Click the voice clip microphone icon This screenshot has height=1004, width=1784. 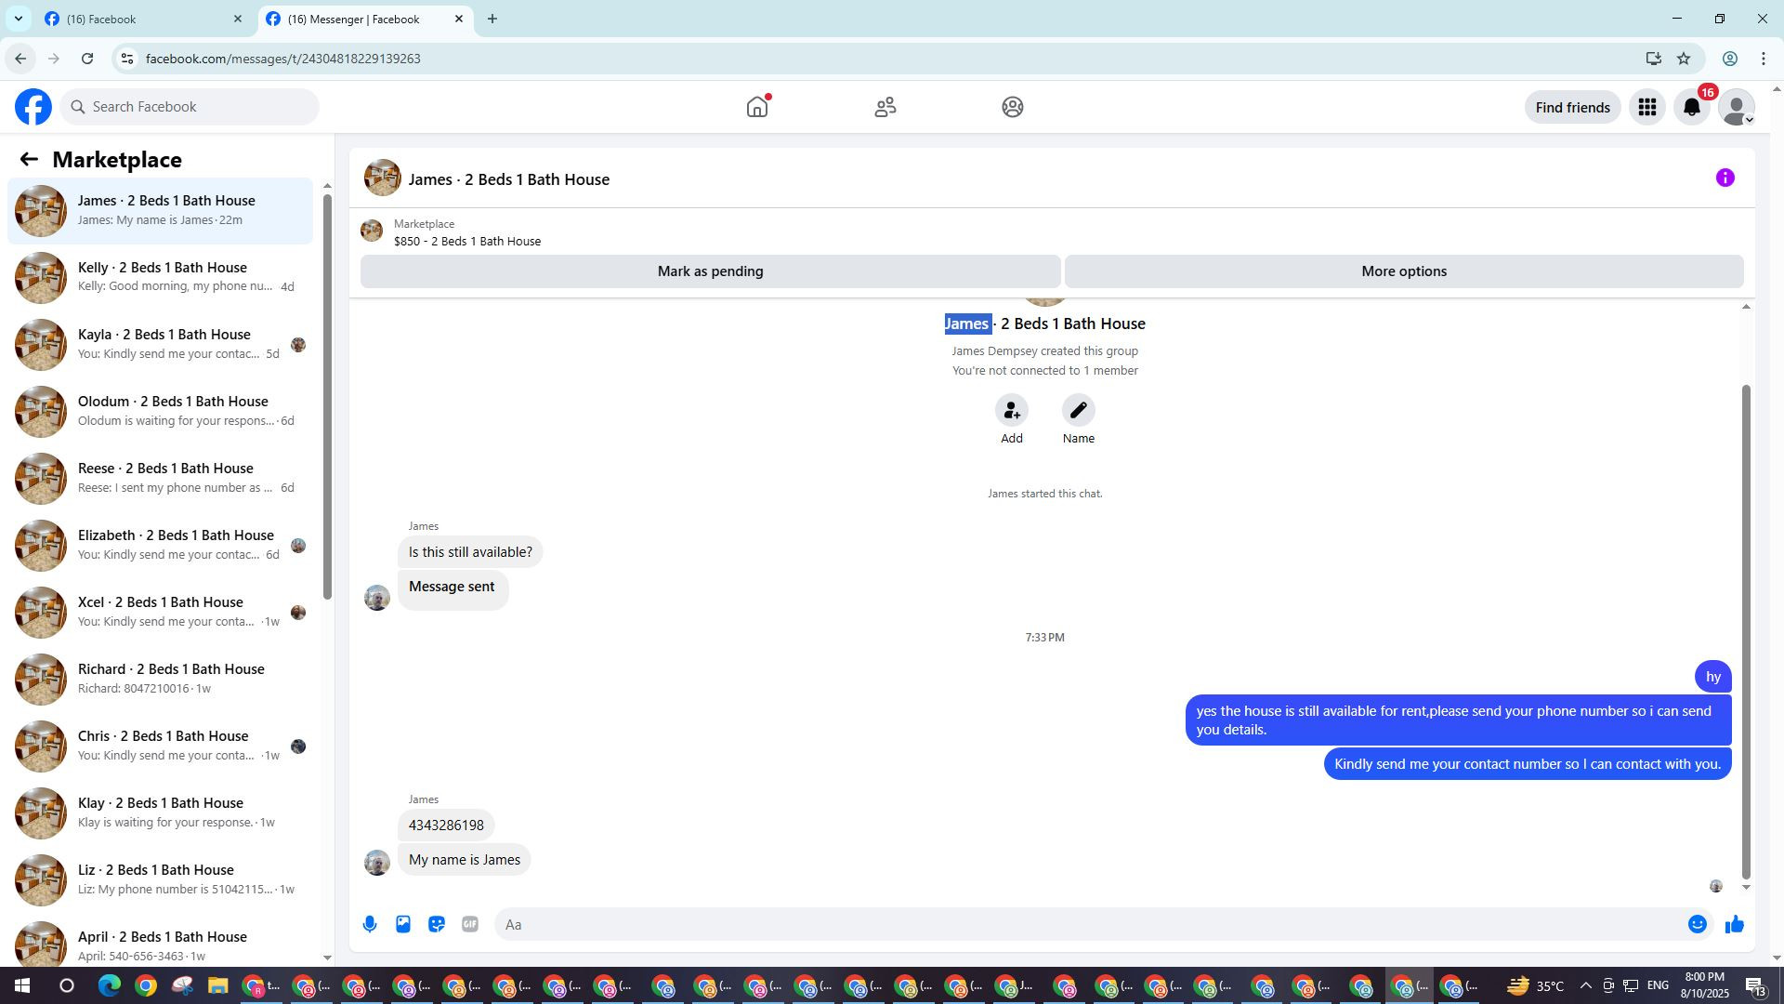pyautogui.click(x=370, y=924)
